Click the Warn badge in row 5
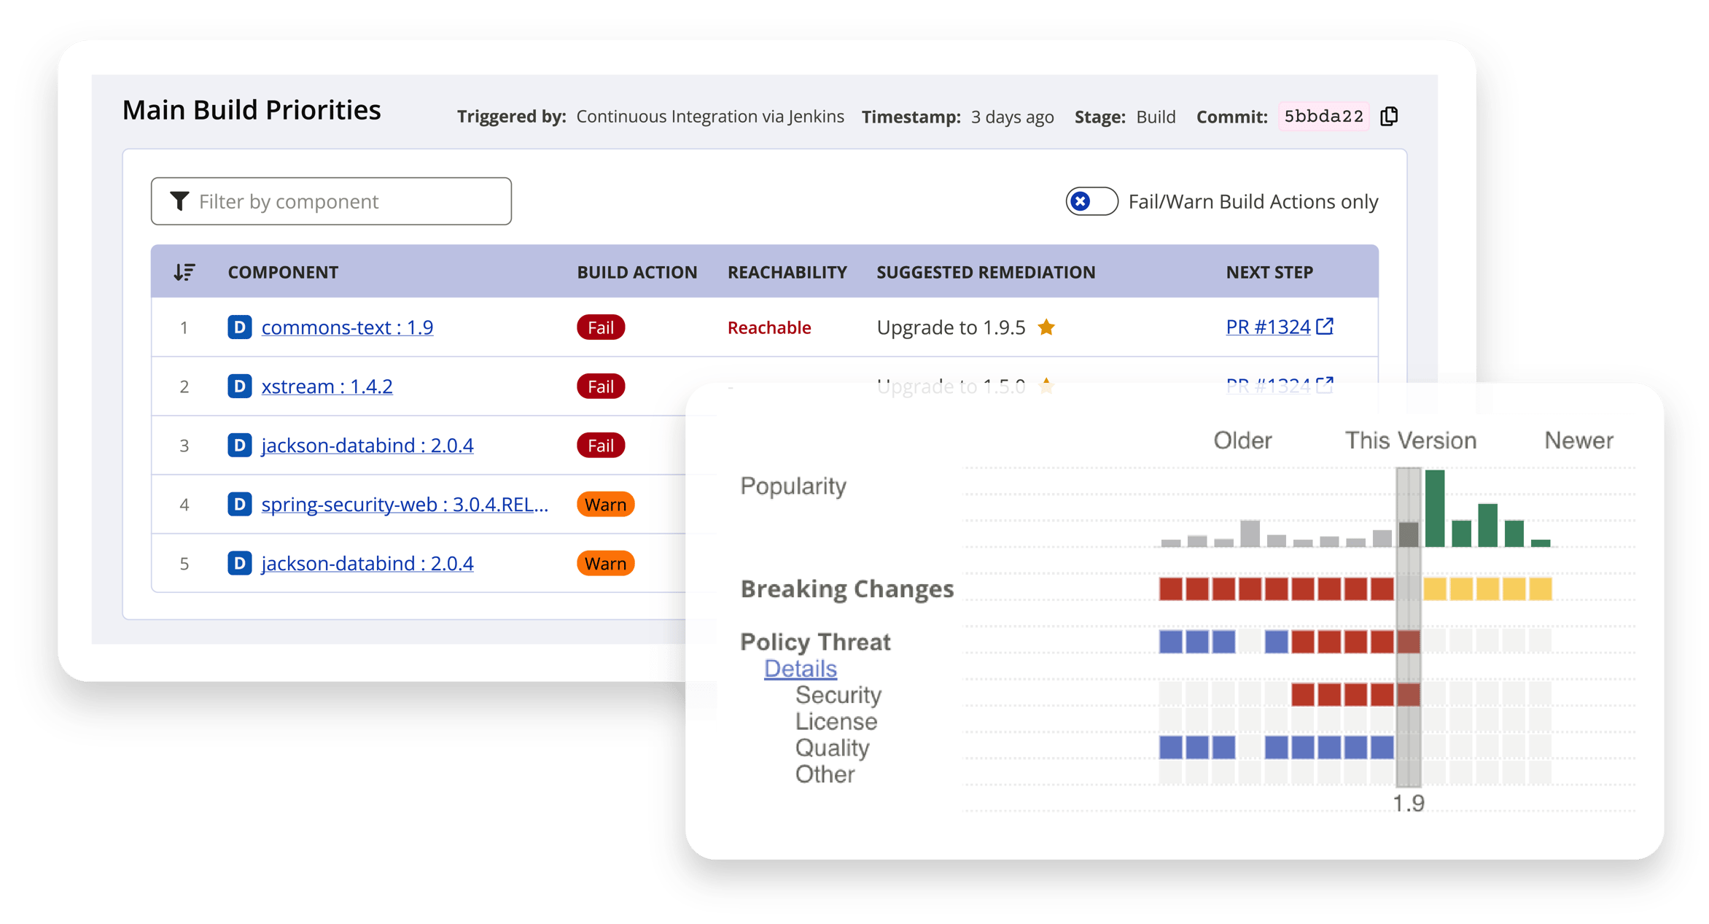Screen dimensions: 1709x924 (x=605, y=564)
